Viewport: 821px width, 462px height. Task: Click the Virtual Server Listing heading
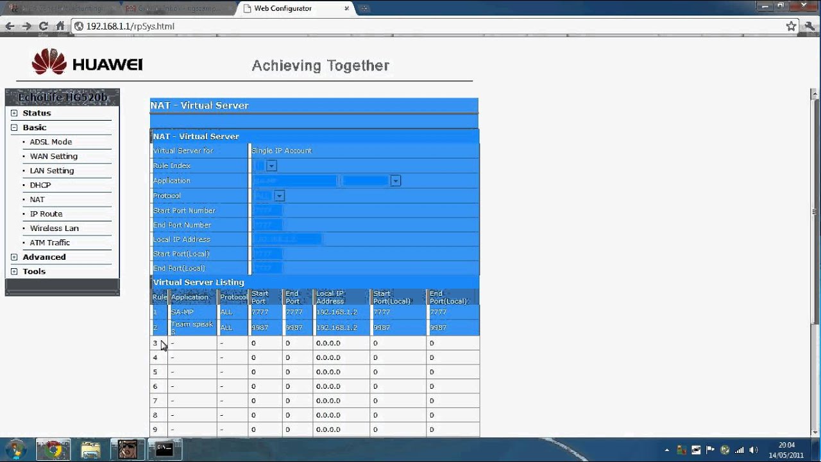(199, 282)
